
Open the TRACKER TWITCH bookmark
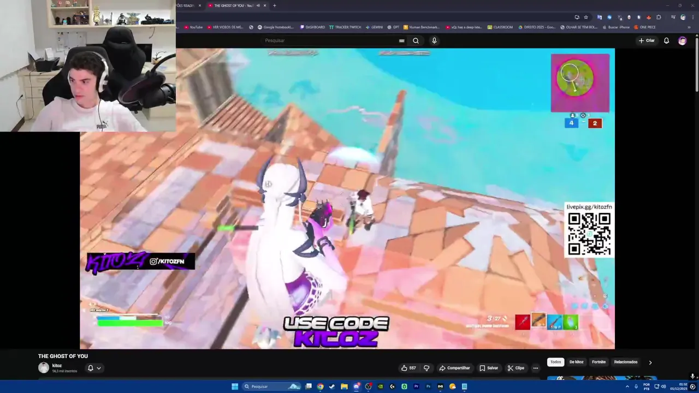345,27
